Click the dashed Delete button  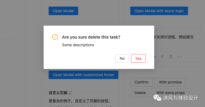point(140,93)
